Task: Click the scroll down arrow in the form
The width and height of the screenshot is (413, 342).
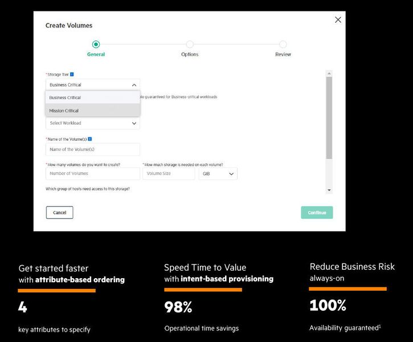Action: point(329,189)
